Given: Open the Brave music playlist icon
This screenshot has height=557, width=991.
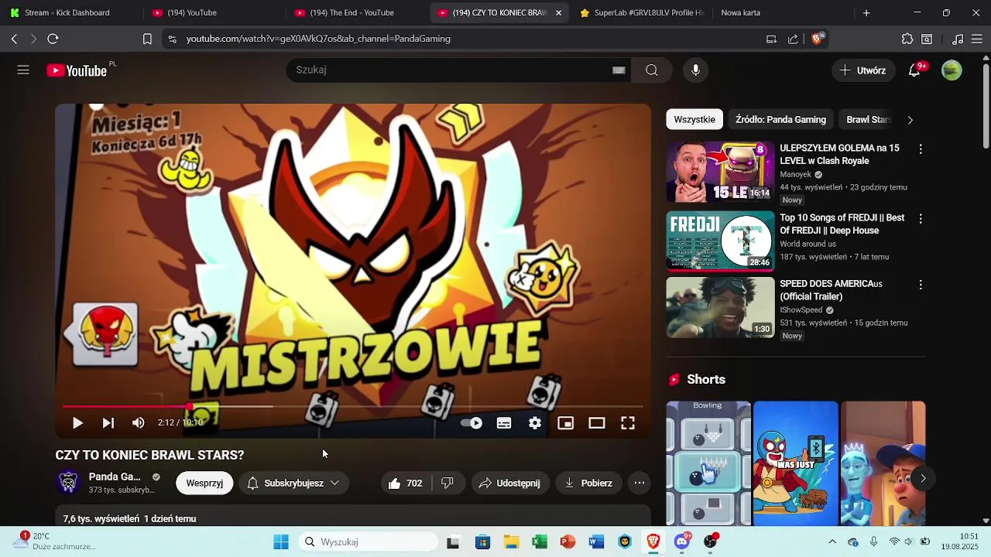Looking at the screenshot, I should (x=958, y=39).
